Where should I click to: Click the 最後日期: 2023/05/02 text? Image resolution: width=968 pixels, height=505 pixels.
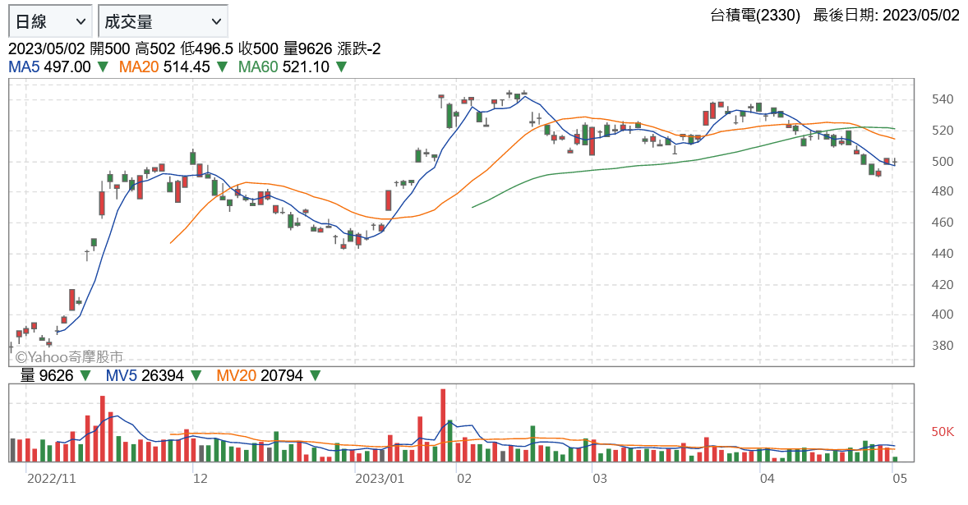(887, 16)
